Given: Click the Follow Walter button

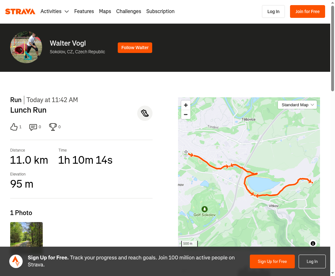Looking at the screenshot, I should click(x=135, y=48).
